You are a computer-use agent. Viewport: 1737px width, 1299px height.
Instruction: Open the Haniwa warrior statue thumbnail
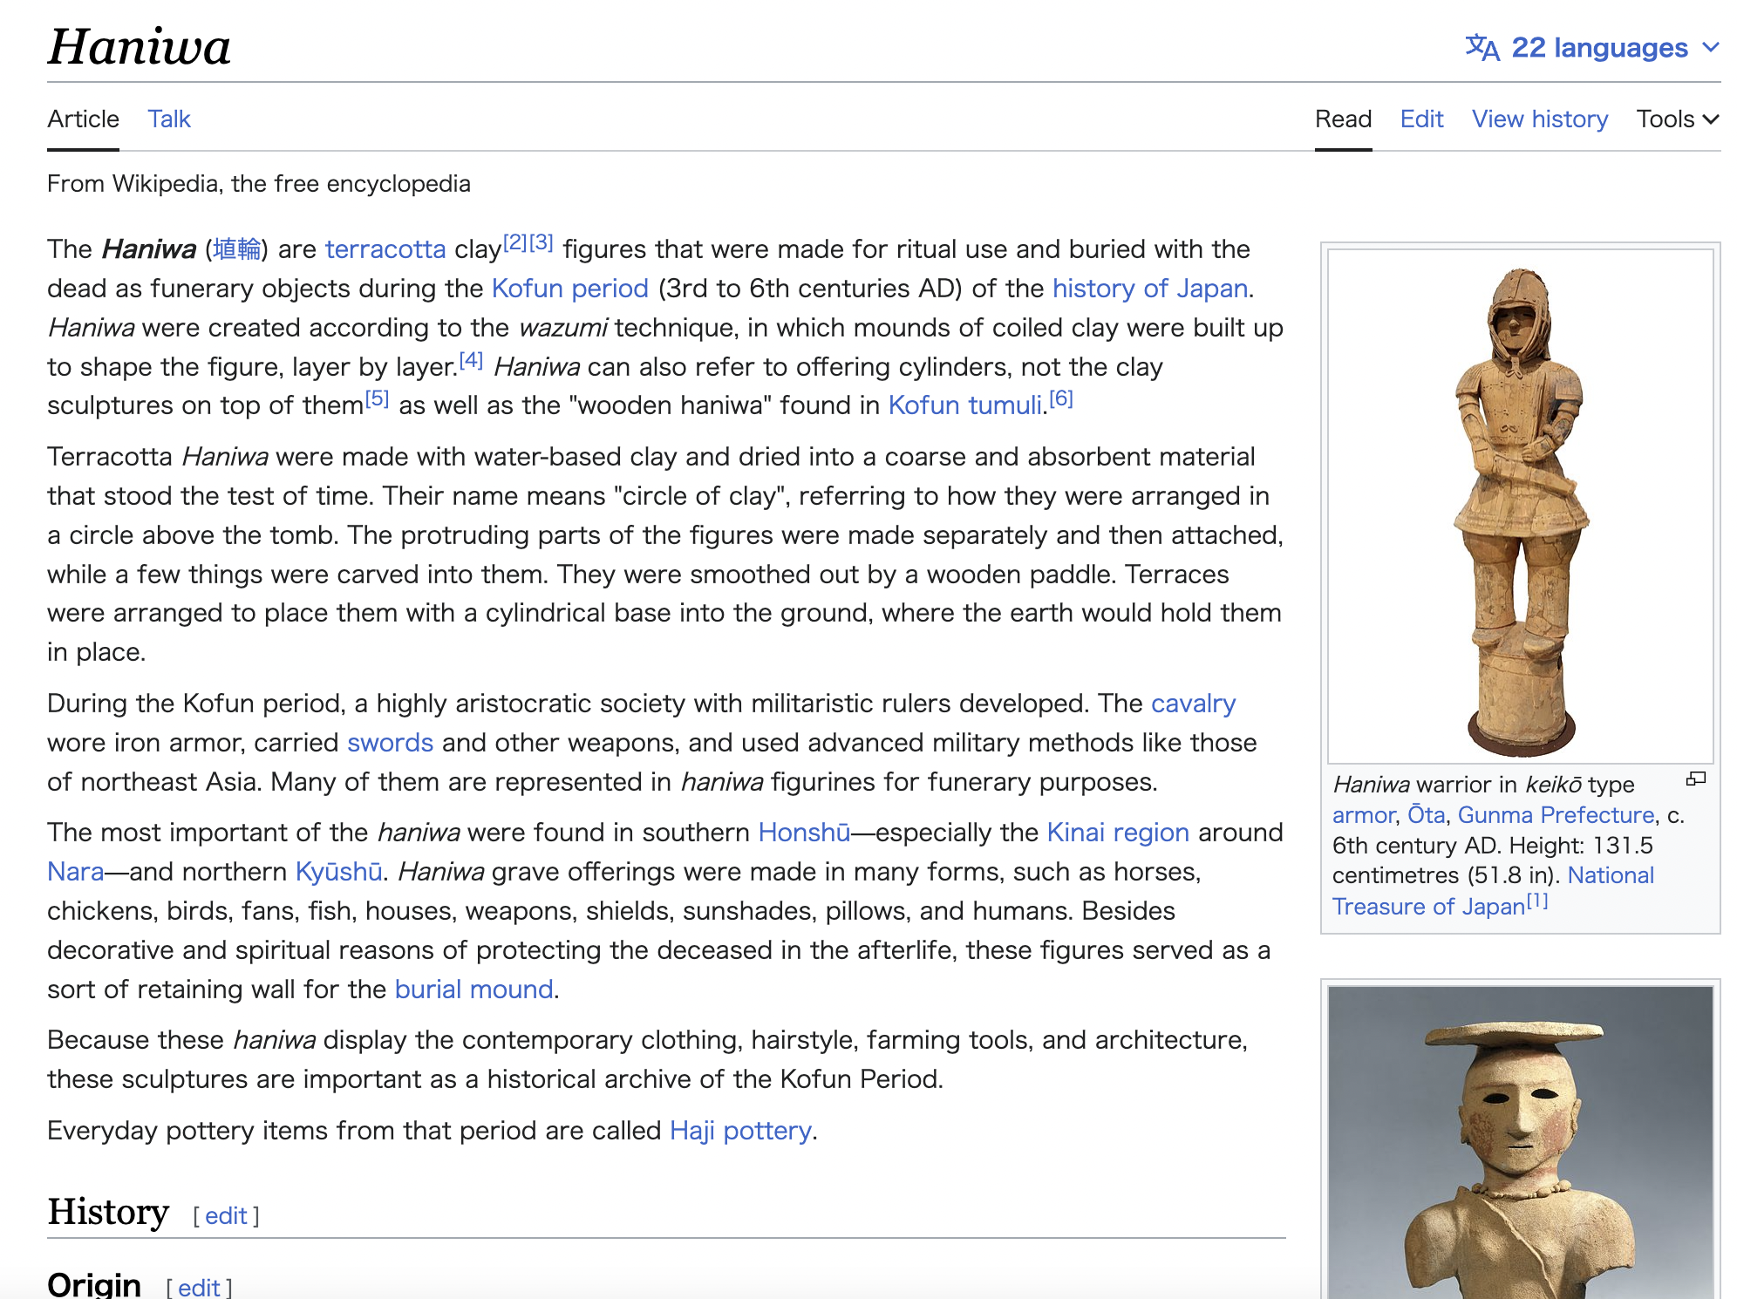(1520, 507)
